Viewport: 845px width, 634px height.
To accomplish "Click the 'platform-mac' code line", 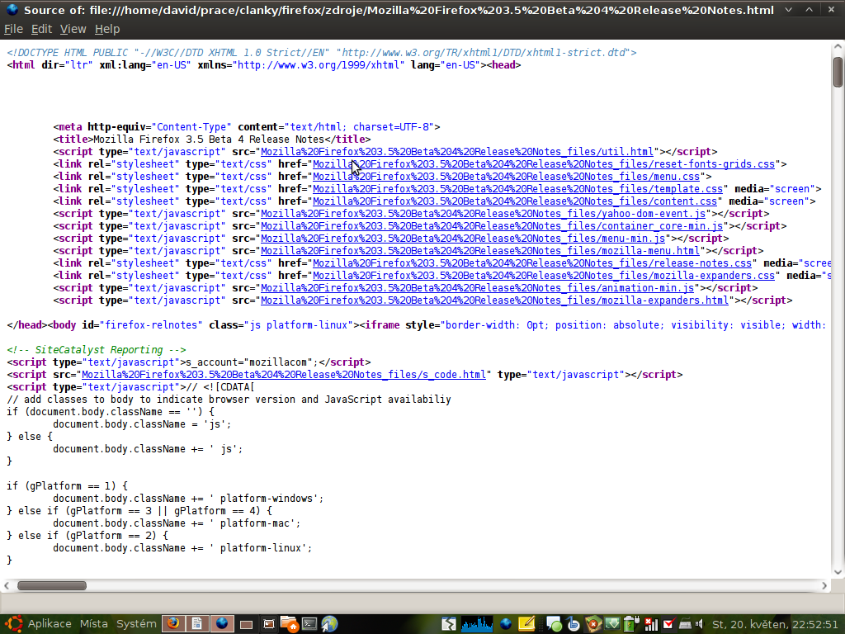I will pyautogui.click(x=177, y=523).
